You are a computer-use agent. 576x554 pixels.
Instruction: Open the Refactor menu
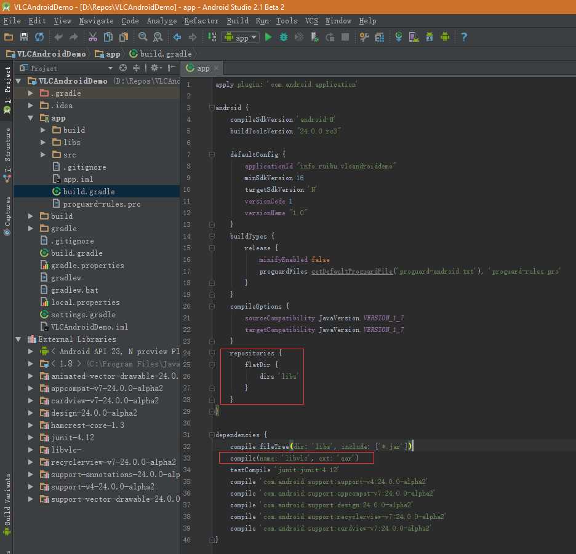pyautogui.click(x=201, y=21)
